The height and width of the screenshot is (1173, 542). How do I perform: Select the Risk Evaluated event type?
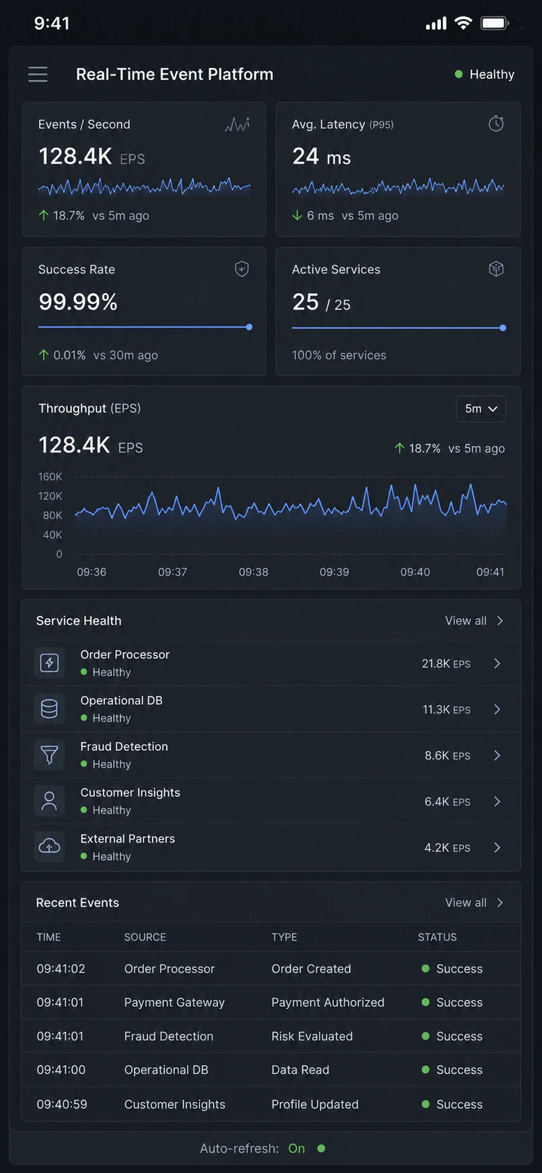(312, 1037)
